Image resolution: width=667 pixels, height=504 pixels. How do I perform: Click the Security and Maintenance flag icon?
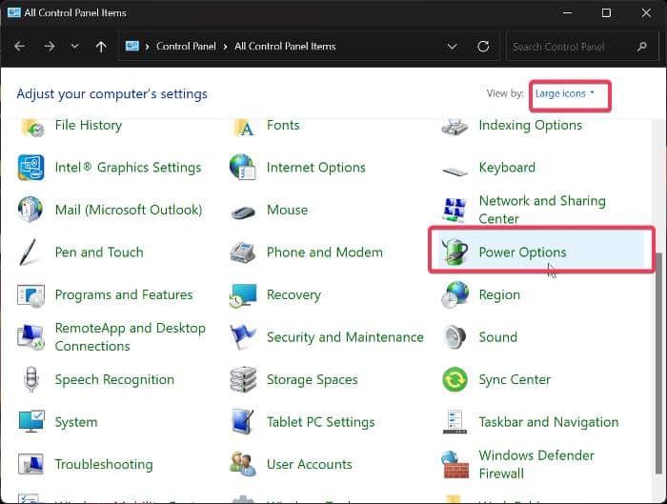coord(243,336)
